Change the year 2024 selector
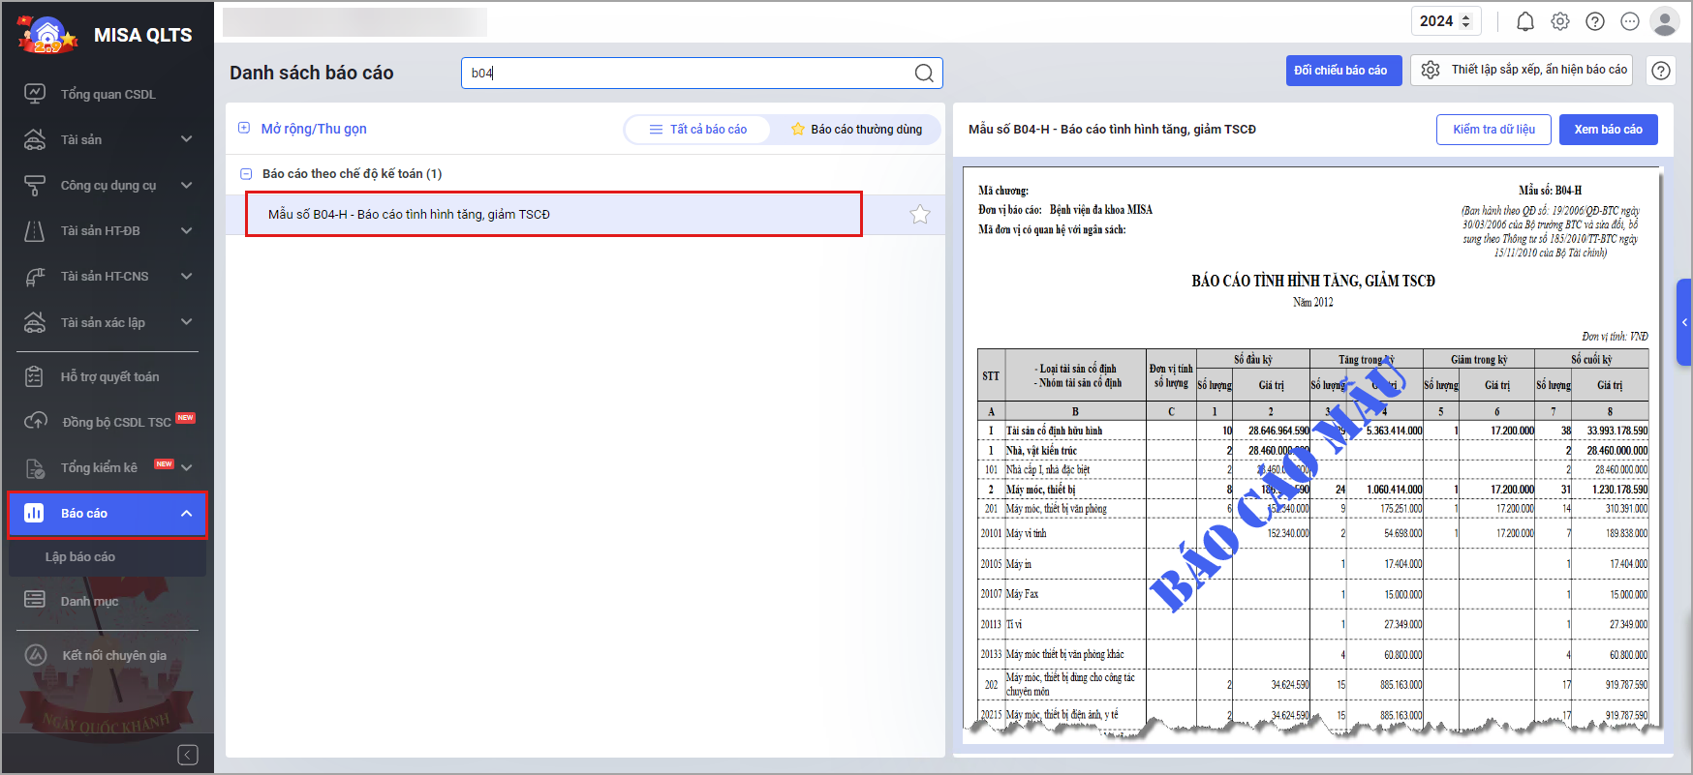1693x775 pixels. coord(1446,21)
